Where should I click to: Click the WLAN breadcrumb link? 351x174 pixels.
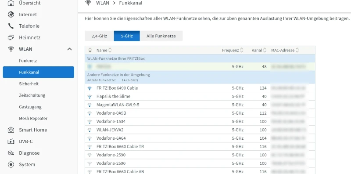pyautogui.click(x=103, y=3)
